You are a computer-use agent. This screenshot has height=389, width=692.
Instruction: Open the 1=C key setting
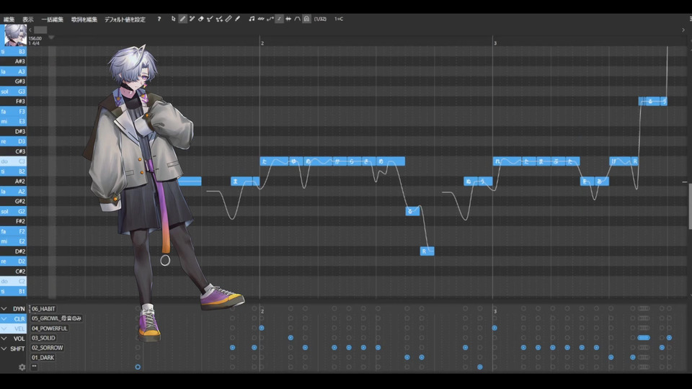click(339, 19)
